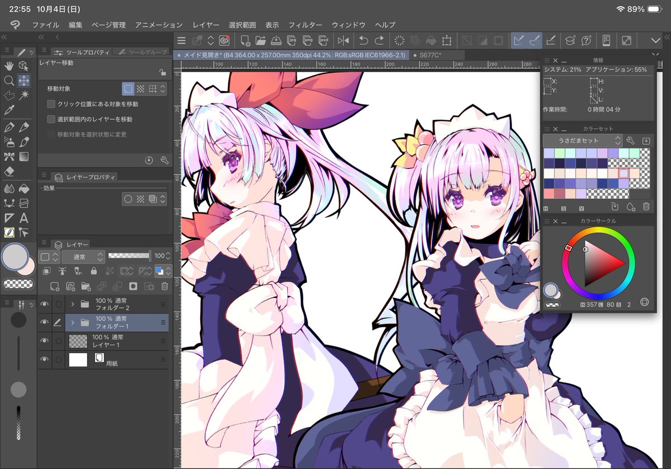Select the Text tool
This screenshot has height=469, width=671.
pyautogui.click(x=24, y=218)
